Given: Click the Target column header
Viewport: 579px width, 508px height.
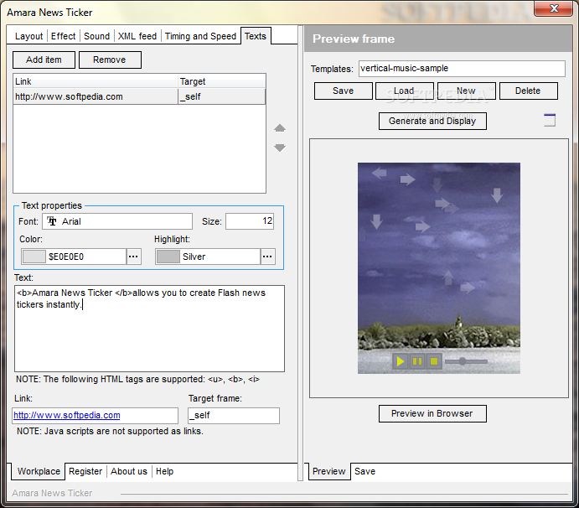Looking at the screenshot, I should click(x=221, y=81).
